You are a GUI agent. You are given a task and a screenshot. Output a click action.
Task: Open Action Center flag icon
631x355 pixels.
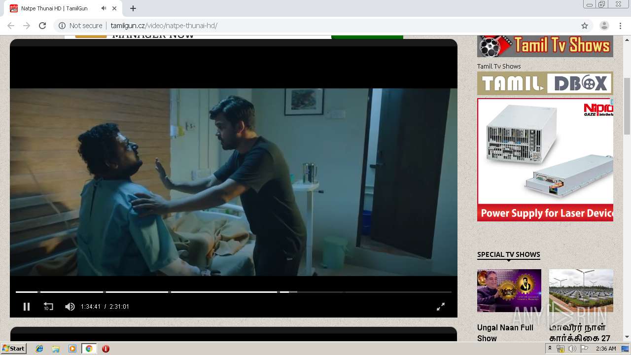(584, 349)
